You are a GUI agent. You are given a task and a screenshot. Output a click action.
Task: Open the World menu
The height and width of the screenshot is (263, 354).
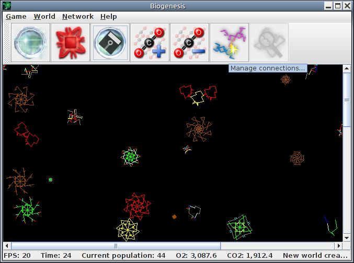[44, 17]
